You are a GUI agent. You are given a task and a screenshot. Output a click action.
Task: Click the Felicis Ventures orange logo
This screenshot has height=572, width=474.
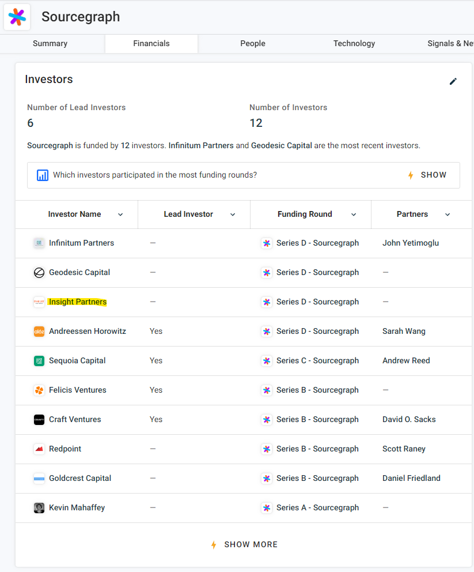pos(39,390)
